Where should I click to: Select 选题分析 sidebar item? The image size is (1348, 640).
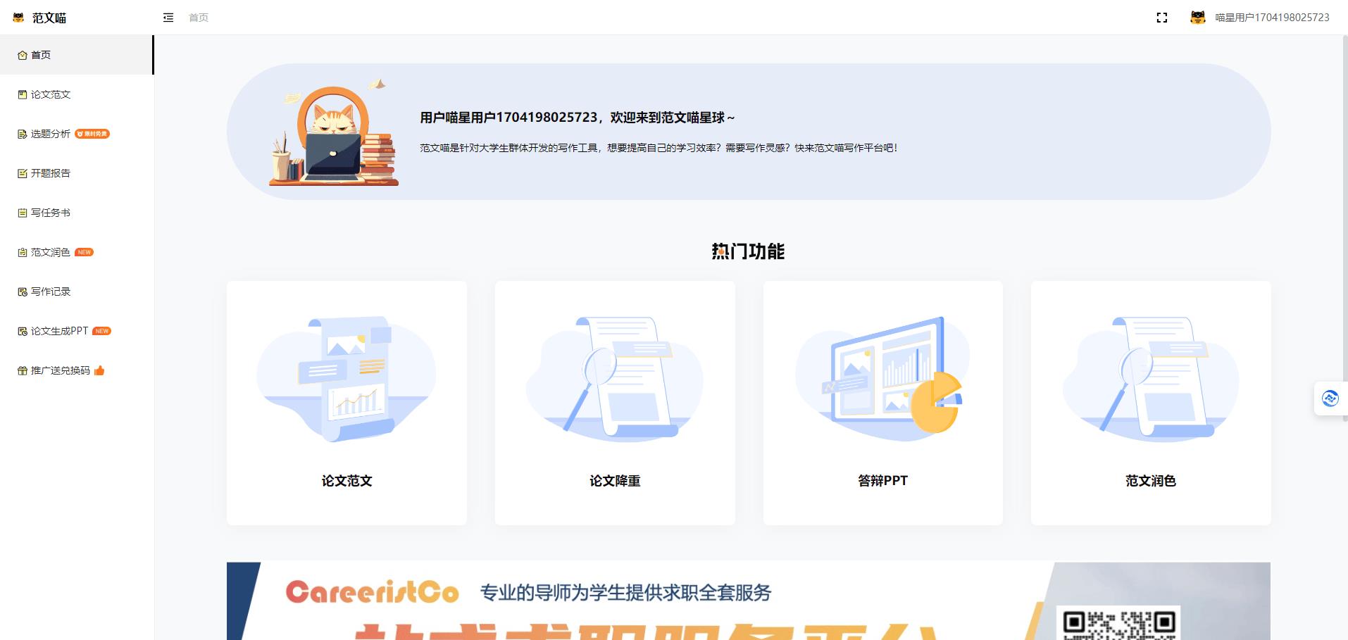[51, 134]
